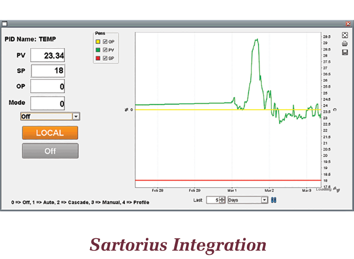Click the green PV peak on chart

coord(256,41)
